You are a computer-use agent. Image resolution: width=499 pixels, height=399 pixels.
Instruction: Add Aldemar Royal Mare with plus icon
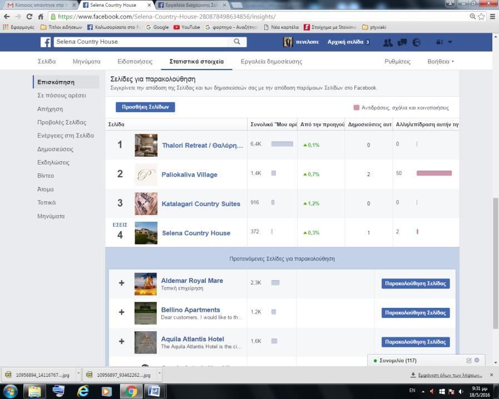[x=122, y=283]
